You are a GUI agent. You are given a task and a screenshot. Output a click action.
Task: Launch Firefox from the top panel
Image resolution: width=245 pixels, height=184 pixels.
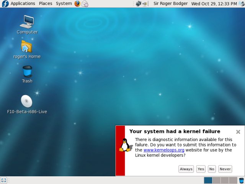(77, 3)
